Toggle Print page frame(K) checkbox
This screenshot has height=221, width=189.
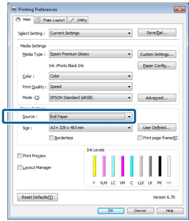pyautogui.click(x=140, y=138)
